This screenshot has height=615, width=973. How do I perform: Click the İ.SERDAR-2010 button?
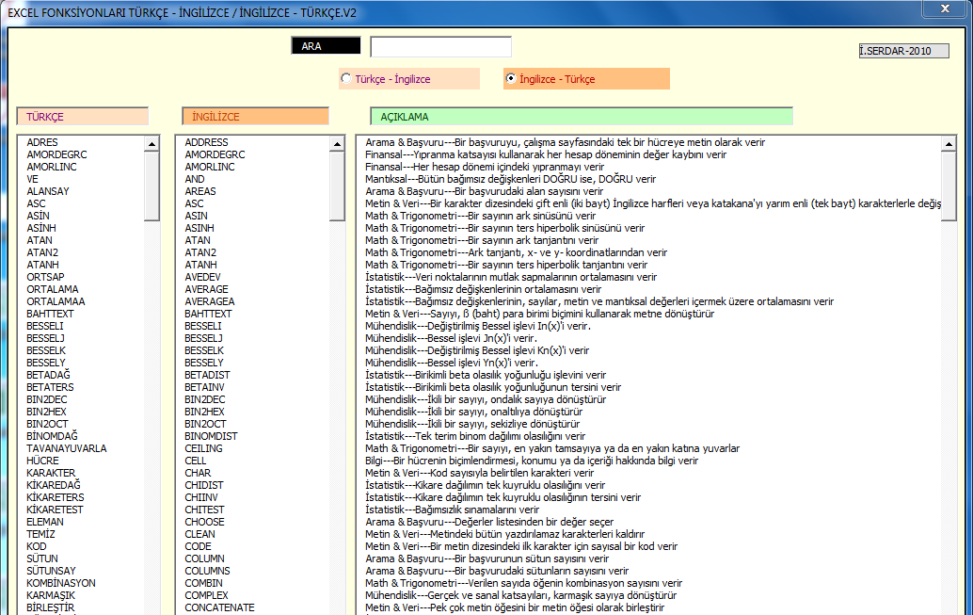[903, 51]
